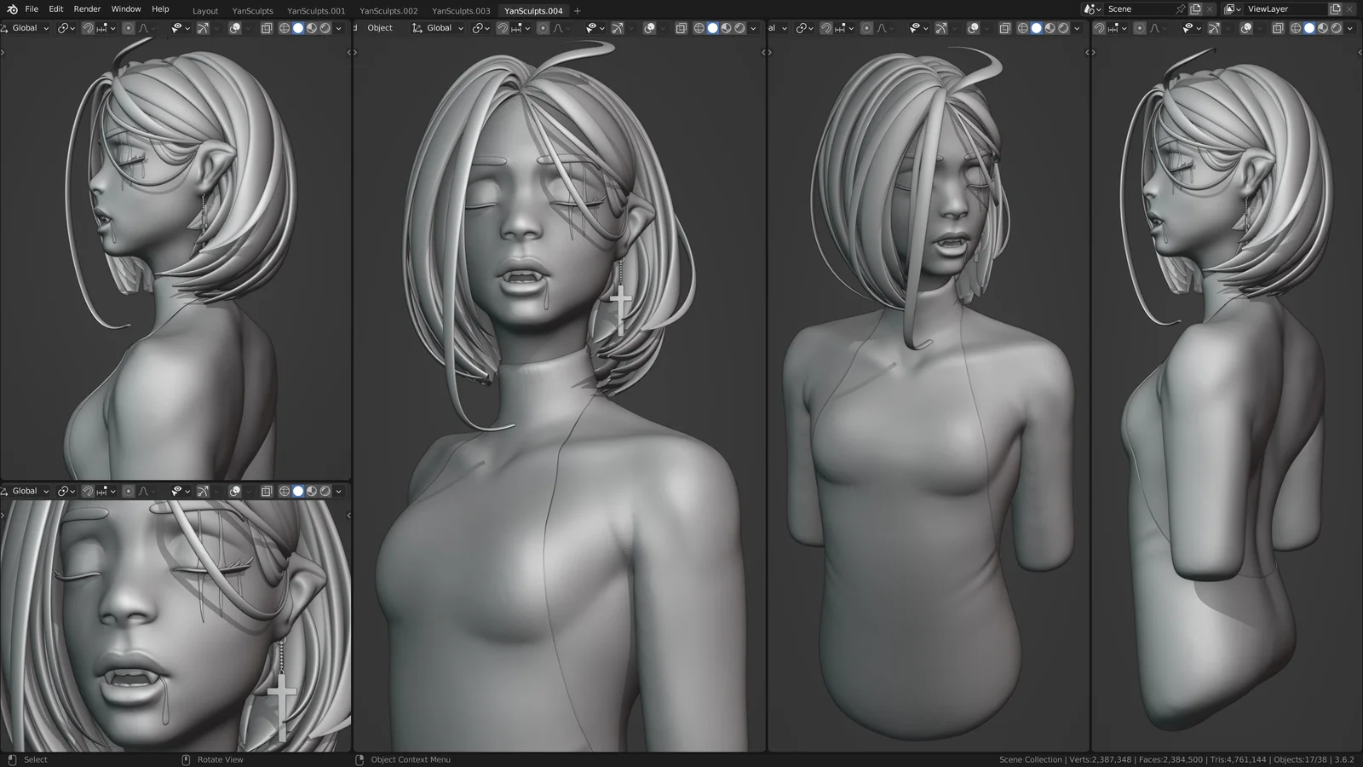Switch to Material Preview shading

[310, 28]
